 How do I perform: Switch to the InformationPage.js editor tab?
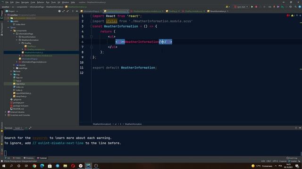(x=91, y=11)
